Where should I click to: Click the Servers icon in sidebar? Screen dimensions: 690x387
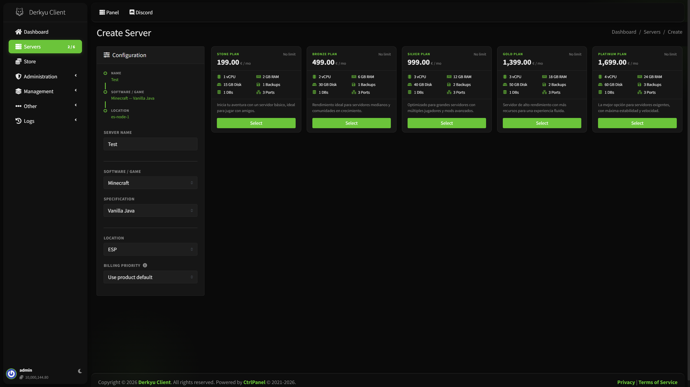pos(18,47)
